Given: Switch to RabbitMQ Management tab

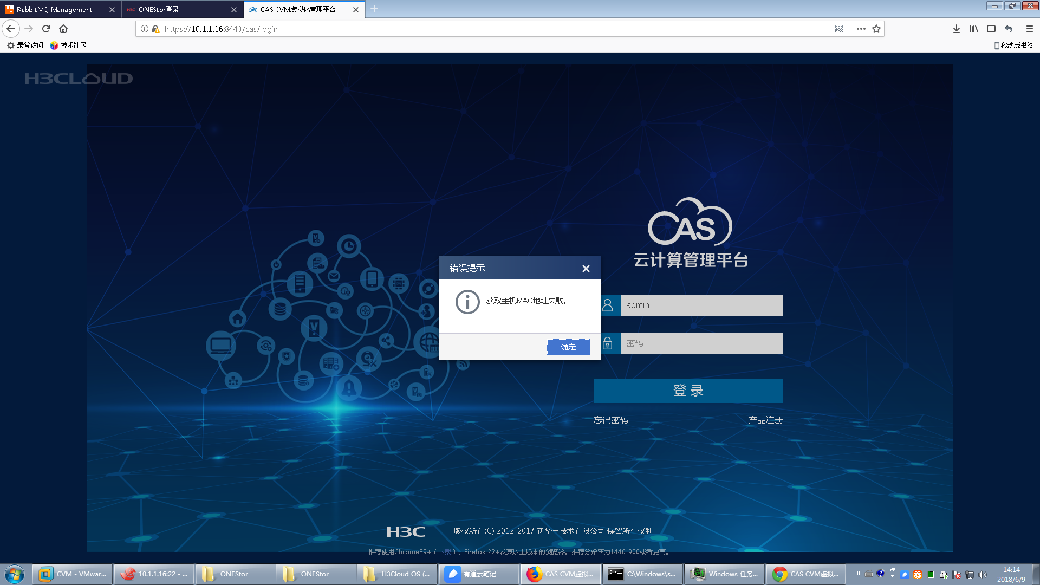Looking at the screenshot, I should tap(54, 9).
